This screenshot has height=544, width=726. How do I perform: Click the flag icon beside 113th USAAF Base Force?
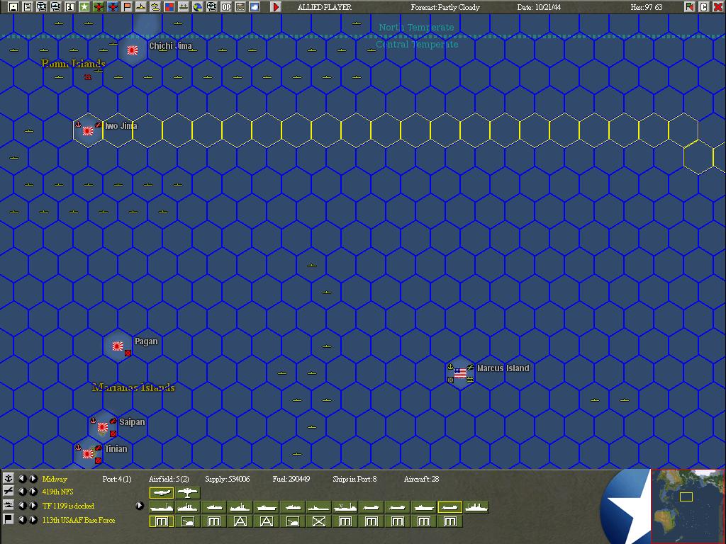point(8,519)
